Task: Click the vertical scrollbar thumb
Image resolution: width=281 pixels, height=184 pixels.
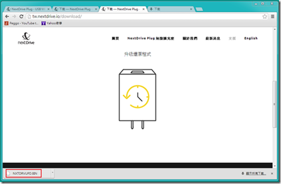Action: (274, 104)
